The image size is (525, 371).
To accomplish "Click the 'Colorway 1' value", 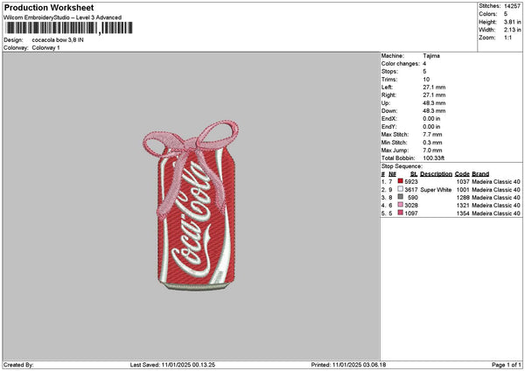I will (45, 47).
